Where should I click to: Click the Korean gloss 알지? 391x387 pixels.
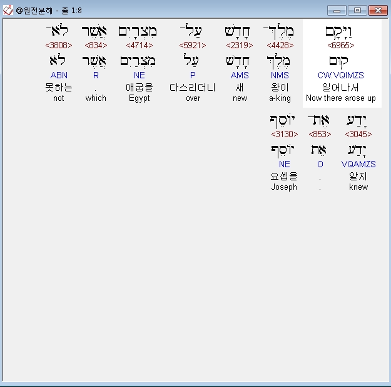[358, 176]
